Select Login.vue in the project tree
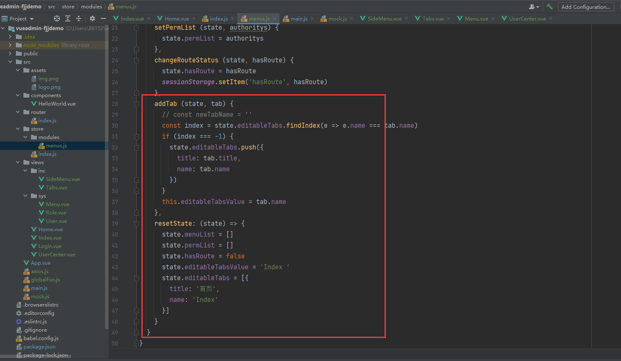This screenshot has width=621, height=361. coord(50,246)
